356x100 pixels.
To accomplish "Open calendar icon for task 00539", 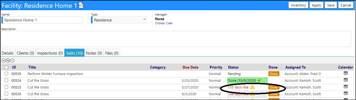I will 345,73.
